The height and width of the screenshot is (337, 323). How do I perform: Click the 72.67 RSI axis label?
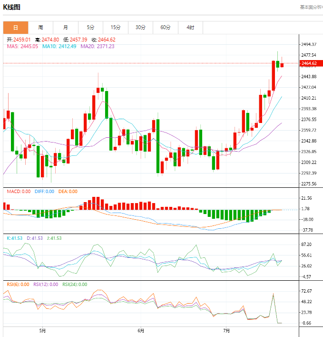tap(306, 291)
